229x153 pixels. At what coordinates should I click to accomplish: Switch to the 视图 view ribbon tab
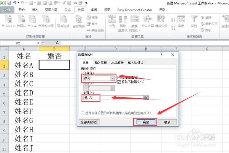(x=107, y=10)
